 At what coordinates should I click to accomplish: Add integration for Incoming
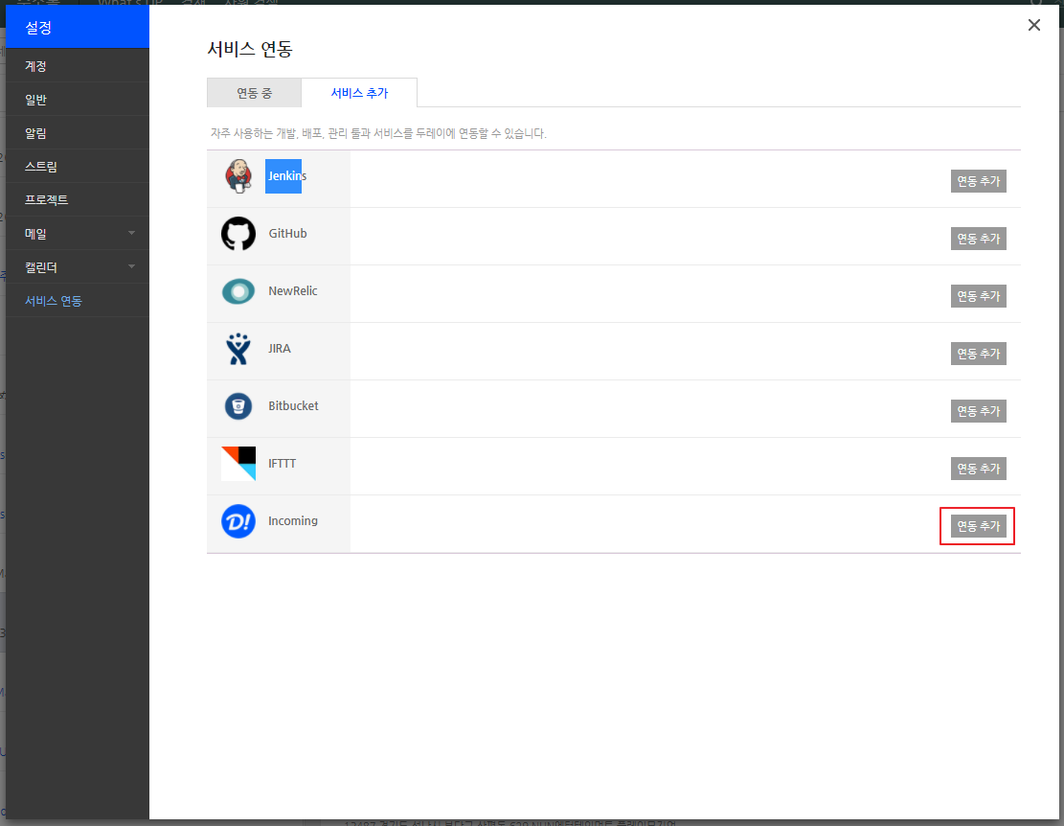coord(978,526)
